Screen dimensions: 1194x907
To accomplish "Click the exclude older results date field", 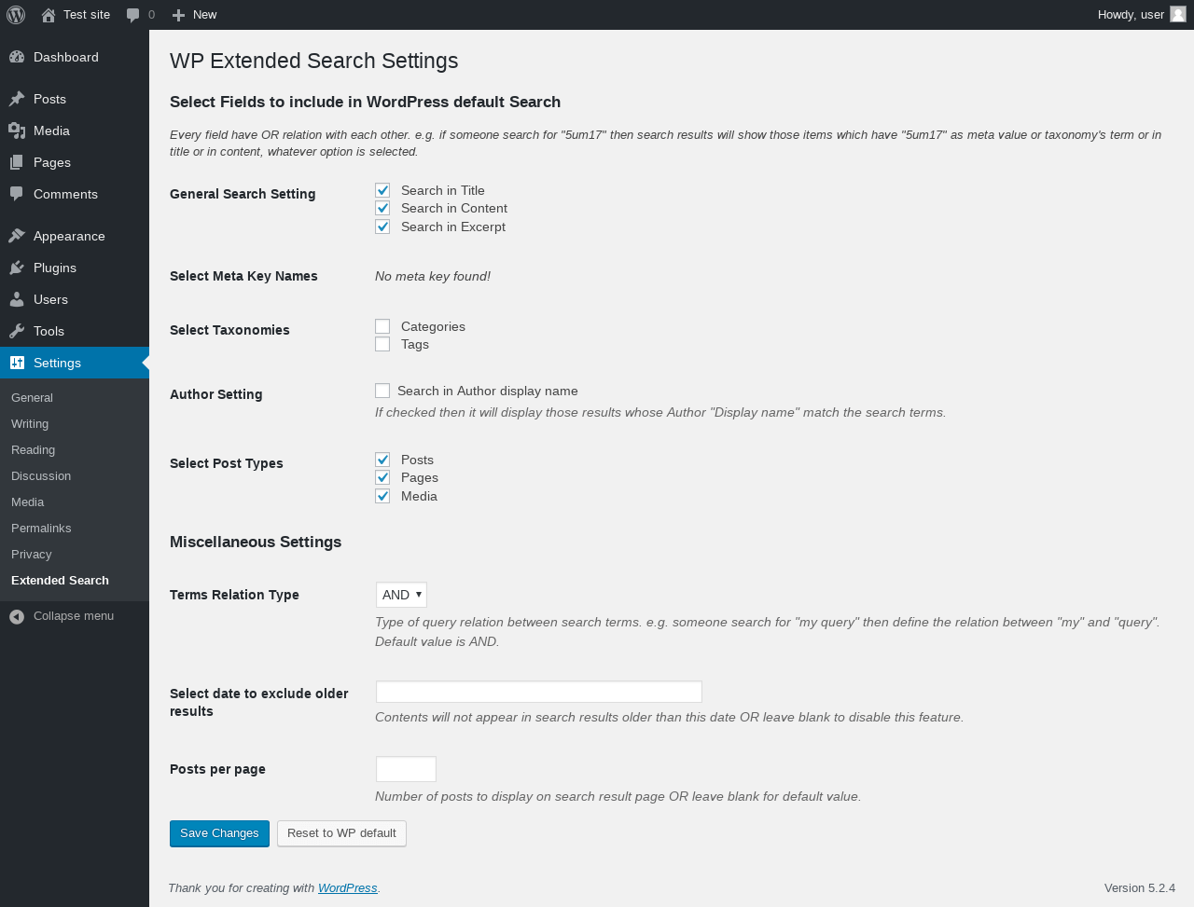I will (539, 692).
